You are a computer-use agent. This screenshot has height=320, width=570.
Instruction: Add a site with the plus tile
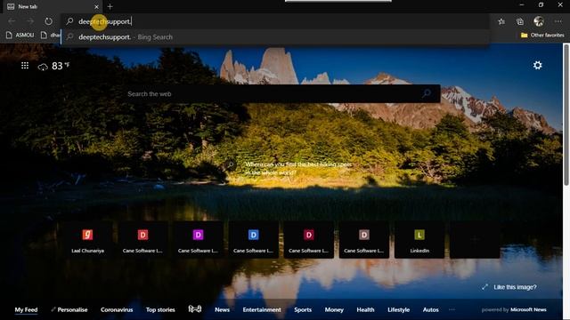tap(475, 239)
